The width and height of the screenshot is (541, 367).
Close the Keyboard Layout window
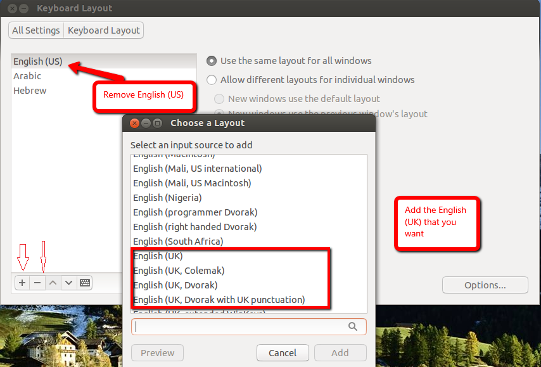11,9
